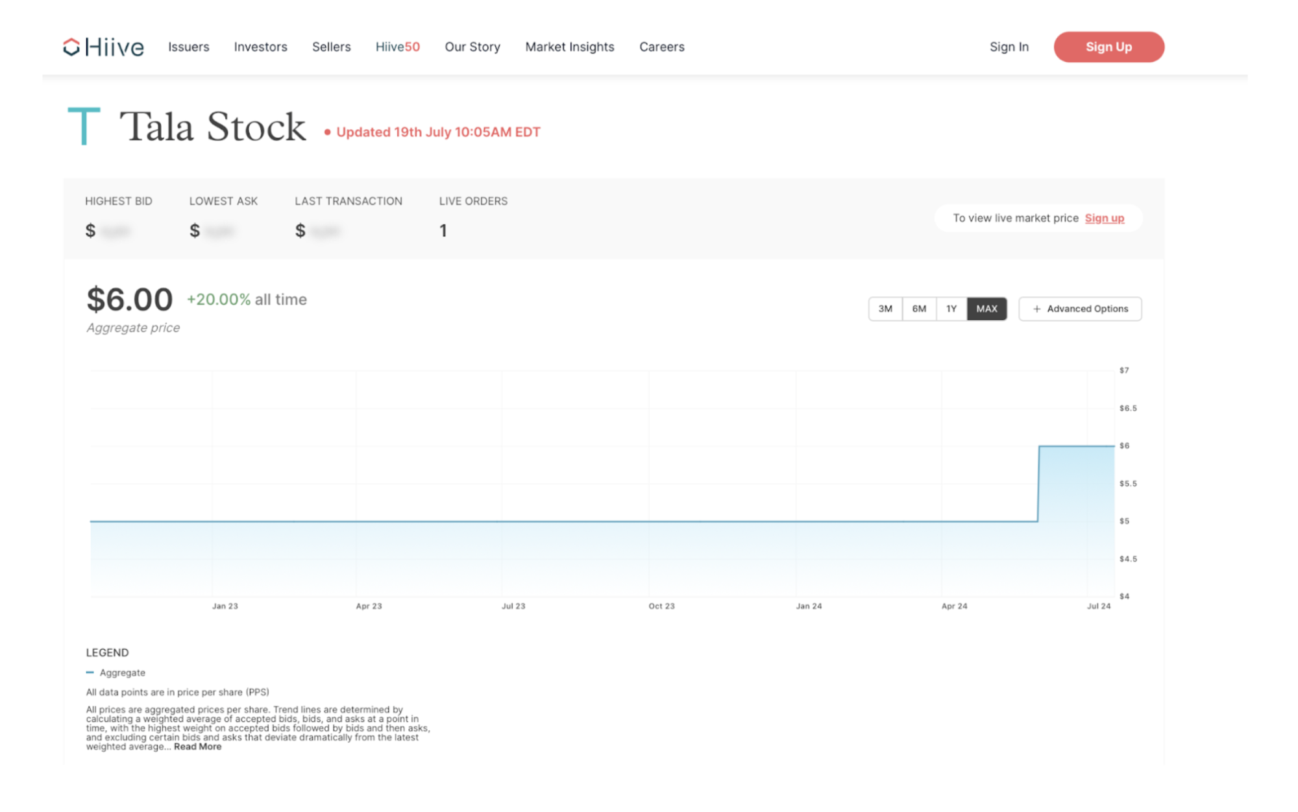Open the Investors nav item
The height and width of the screenshot is (812, 1298).
coord(260,47)
